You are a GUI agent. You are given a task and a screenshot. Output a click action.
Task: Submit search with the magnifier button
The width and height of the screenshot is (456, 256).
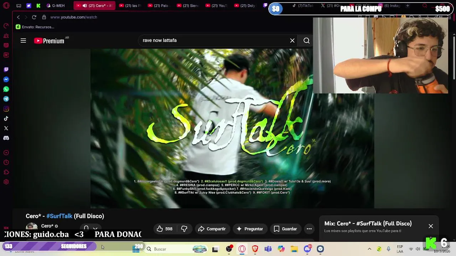[x=306, y=41]
